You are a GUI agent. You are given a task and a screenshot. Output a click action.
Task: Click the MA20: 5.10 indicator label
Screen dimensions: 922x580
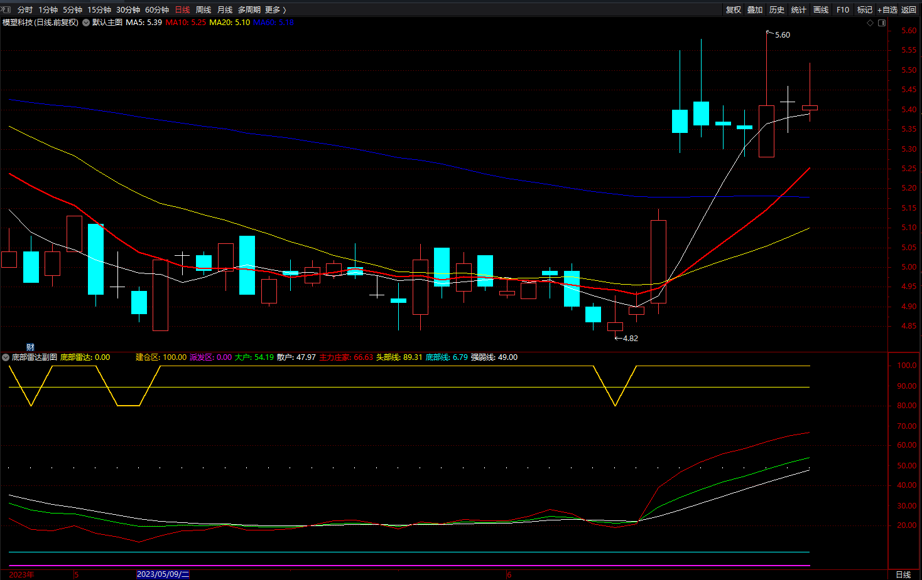click(x=229, y=23)
